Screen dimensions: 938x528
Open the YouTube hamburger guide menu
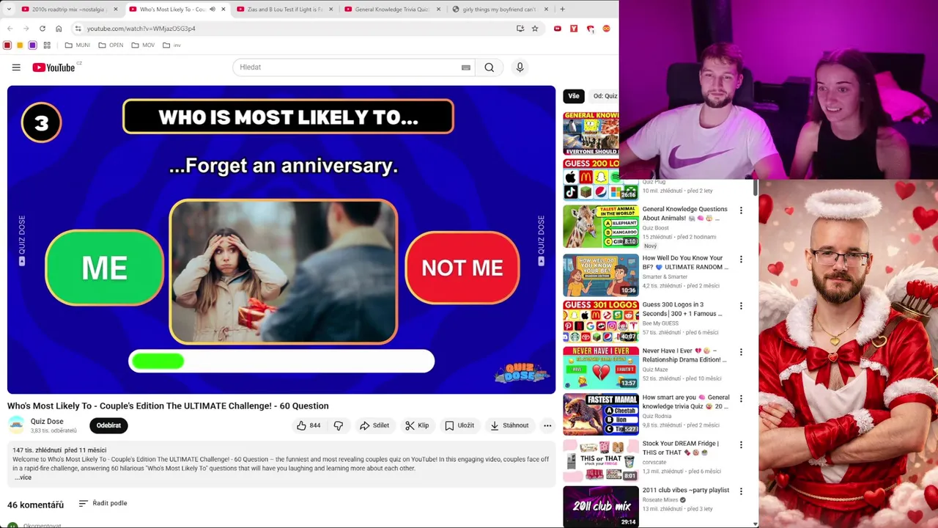tap(16, 67)
